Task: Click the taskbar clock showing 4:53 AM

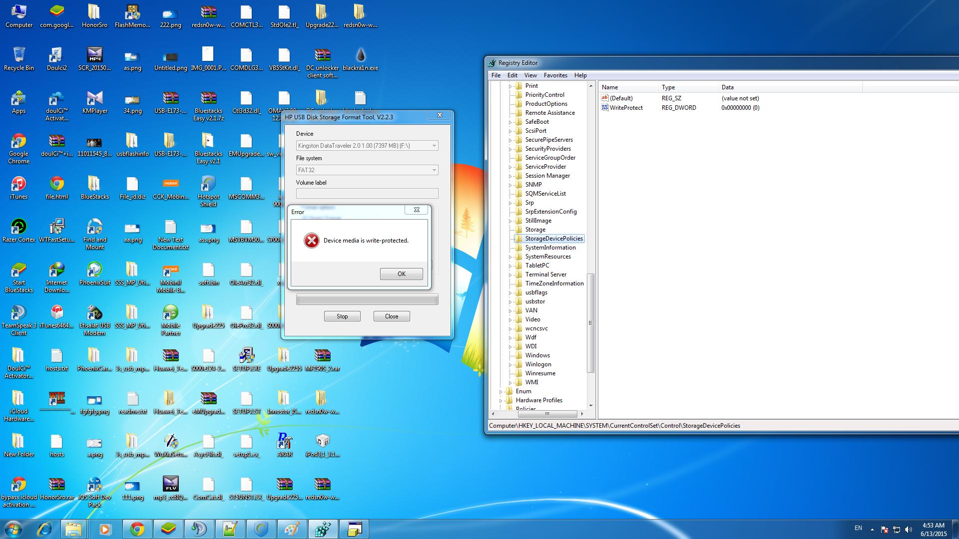Action: 934,529
